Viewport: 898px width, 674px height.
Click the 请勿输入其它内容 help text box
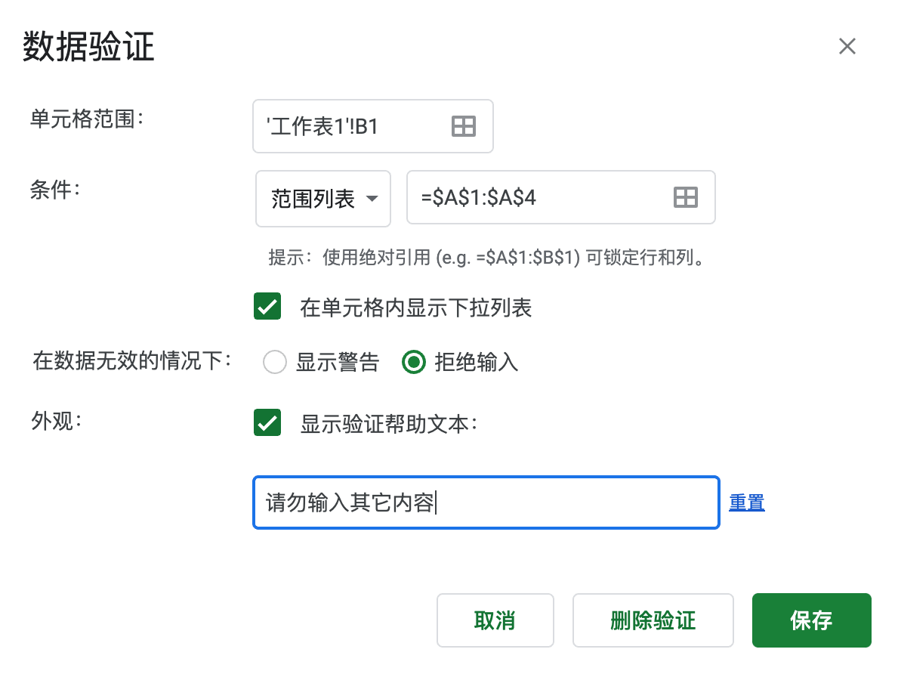(486, 502)
